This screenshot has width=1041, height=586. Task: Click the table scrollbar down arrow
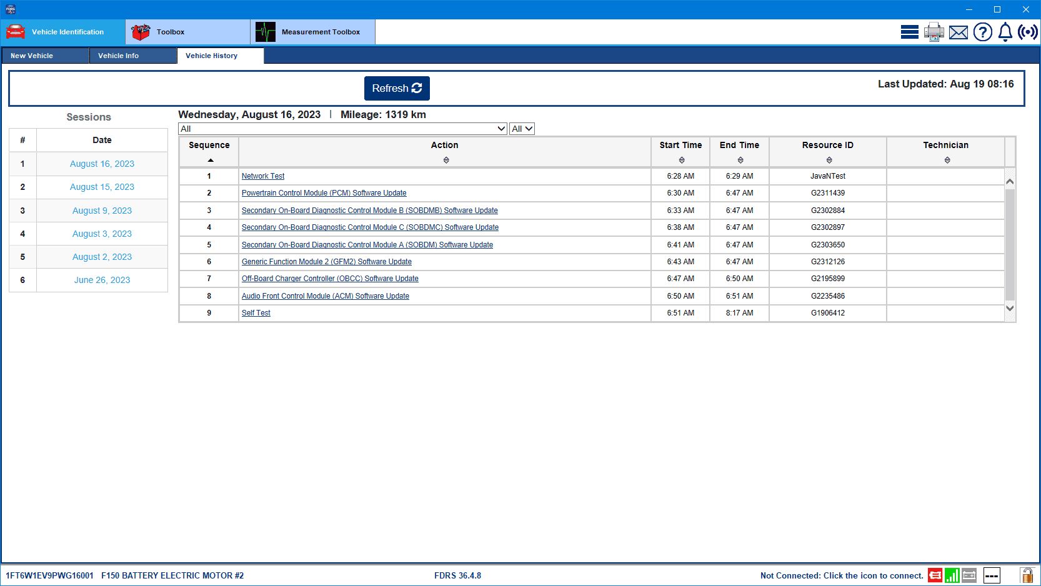pos(1009,308)
